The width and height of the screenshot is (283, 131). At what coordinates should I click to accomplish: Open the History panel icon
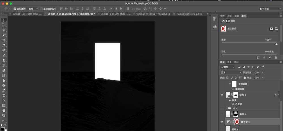click(215, 19)
